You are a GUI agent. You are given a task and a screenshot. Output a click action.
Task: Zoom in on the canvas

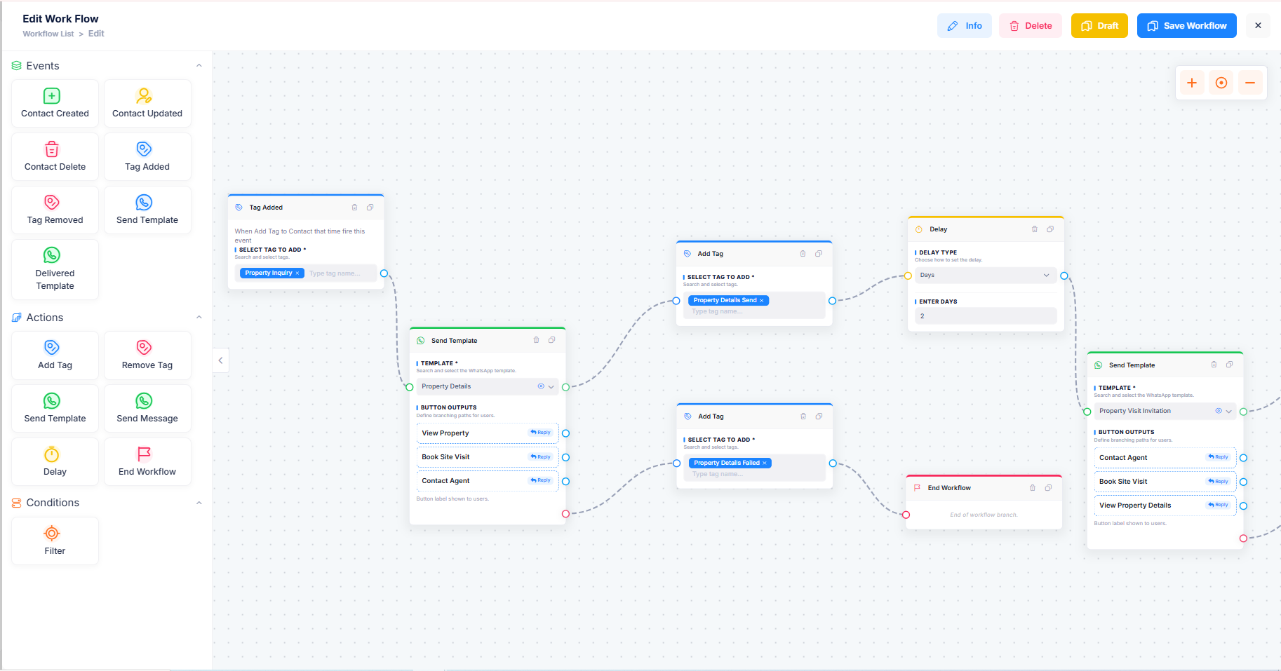point(1191,83)
